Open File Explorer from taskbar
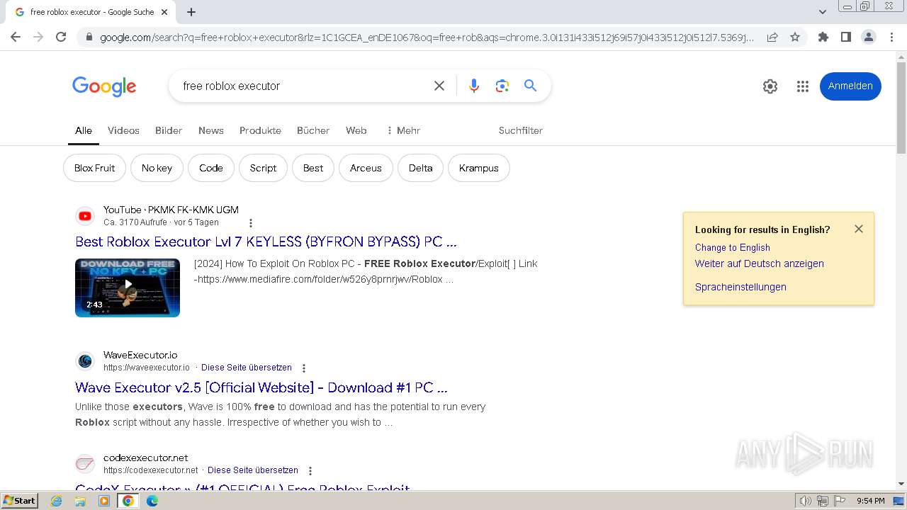This screenshot has height=510, width=907. [80, 501]
